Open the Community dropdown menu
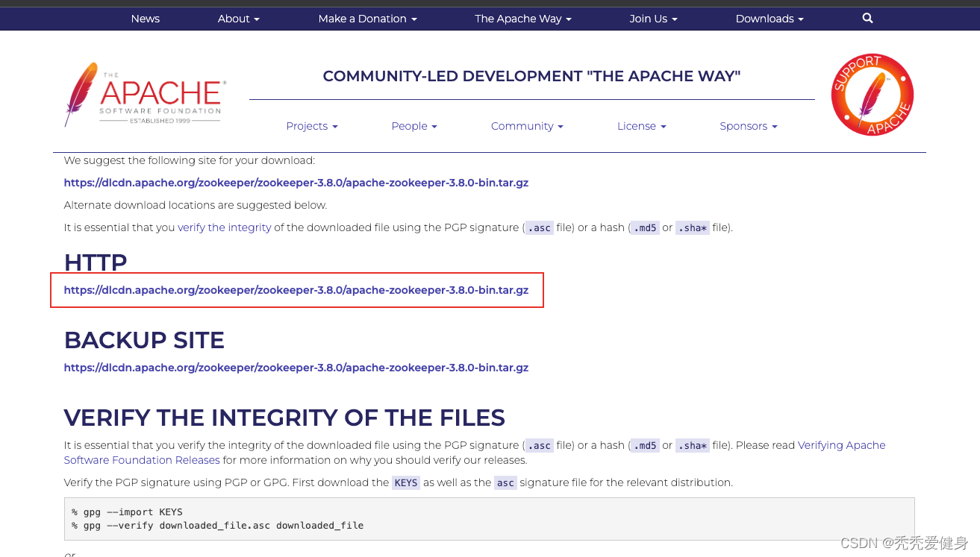 527,126
